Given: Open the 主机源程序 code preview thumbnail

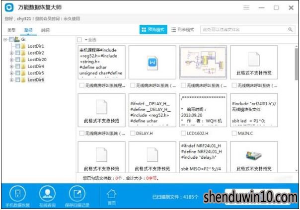Looking at the screenshot, I should [102, 63].
